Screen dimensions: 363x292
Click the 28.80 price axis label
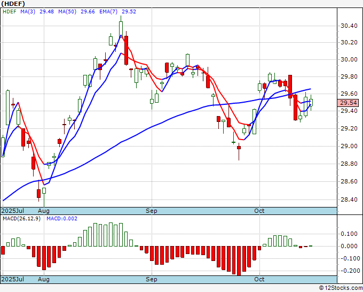349,164
